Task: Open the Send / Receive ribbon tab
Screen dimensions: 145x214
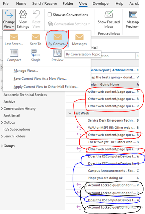Action: point(45,4)
